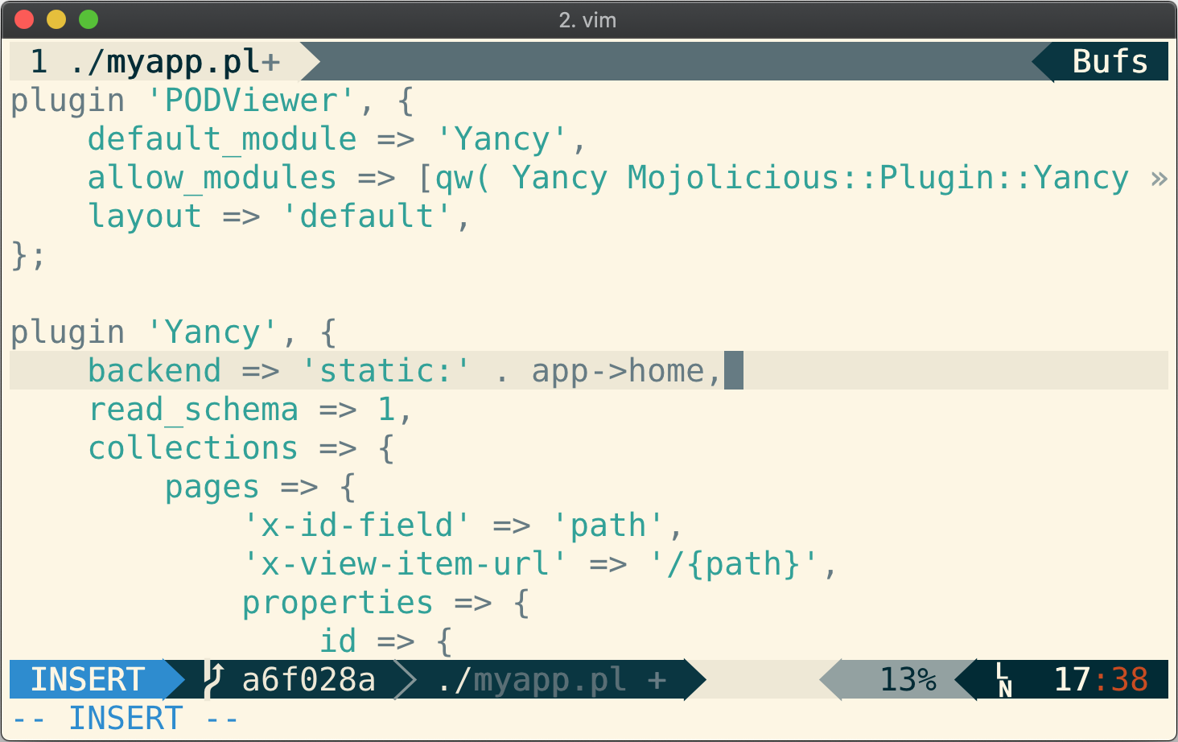Click the 'collections' key

point(193,448)
